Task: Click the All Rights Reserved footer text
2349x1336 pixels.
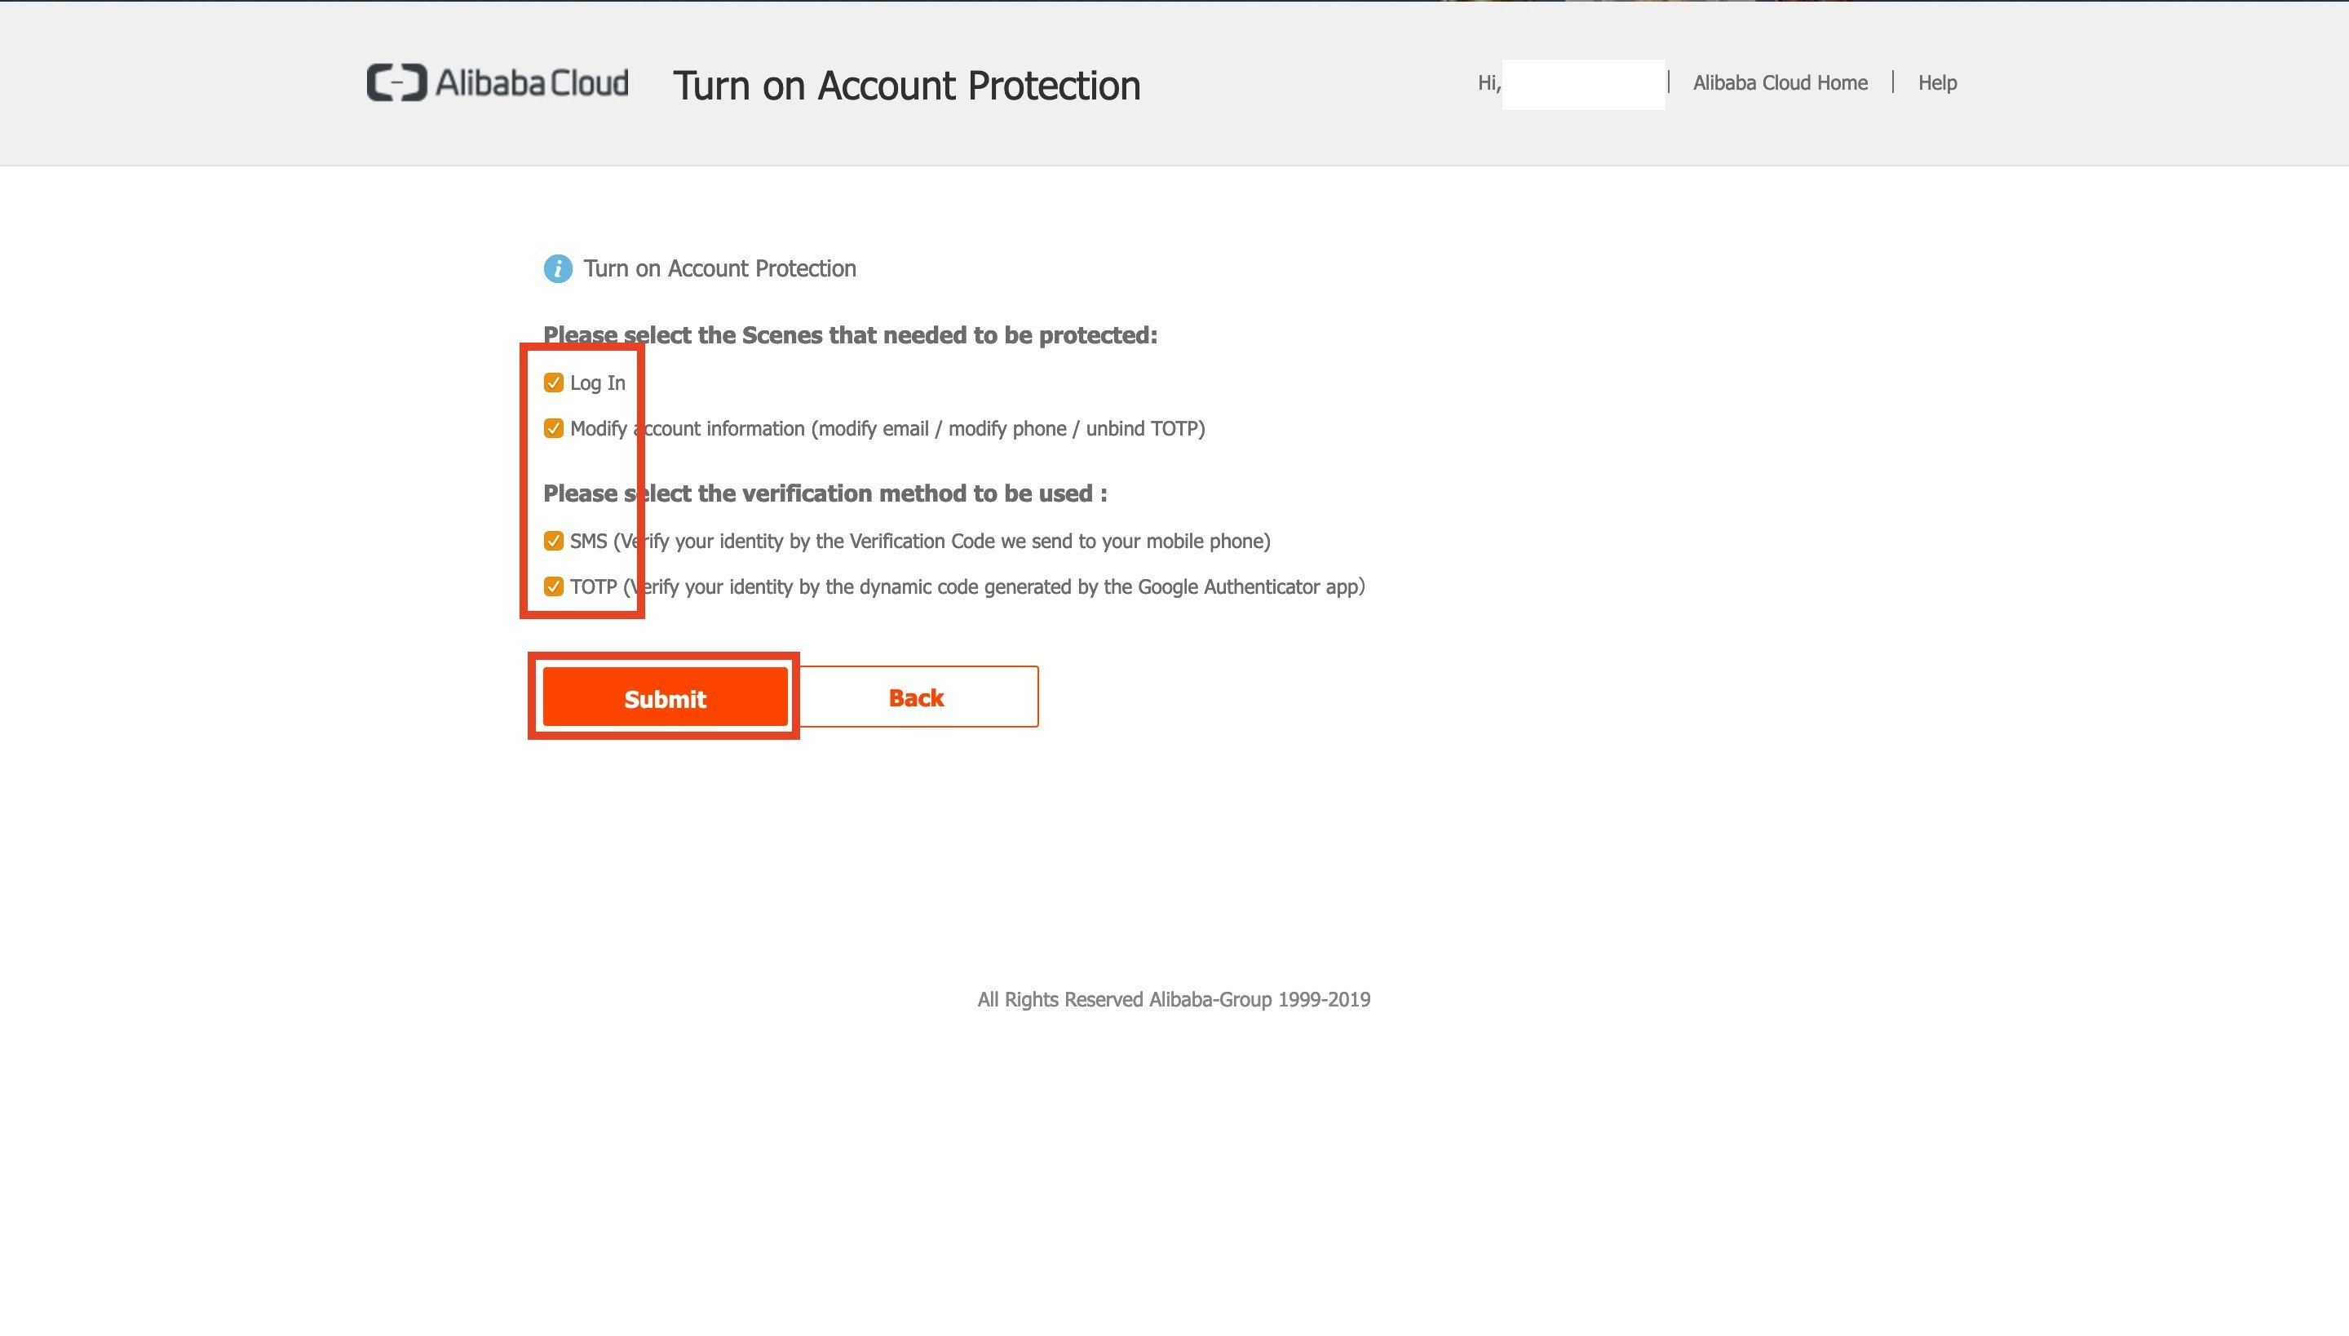Action: point(1174,1000)
